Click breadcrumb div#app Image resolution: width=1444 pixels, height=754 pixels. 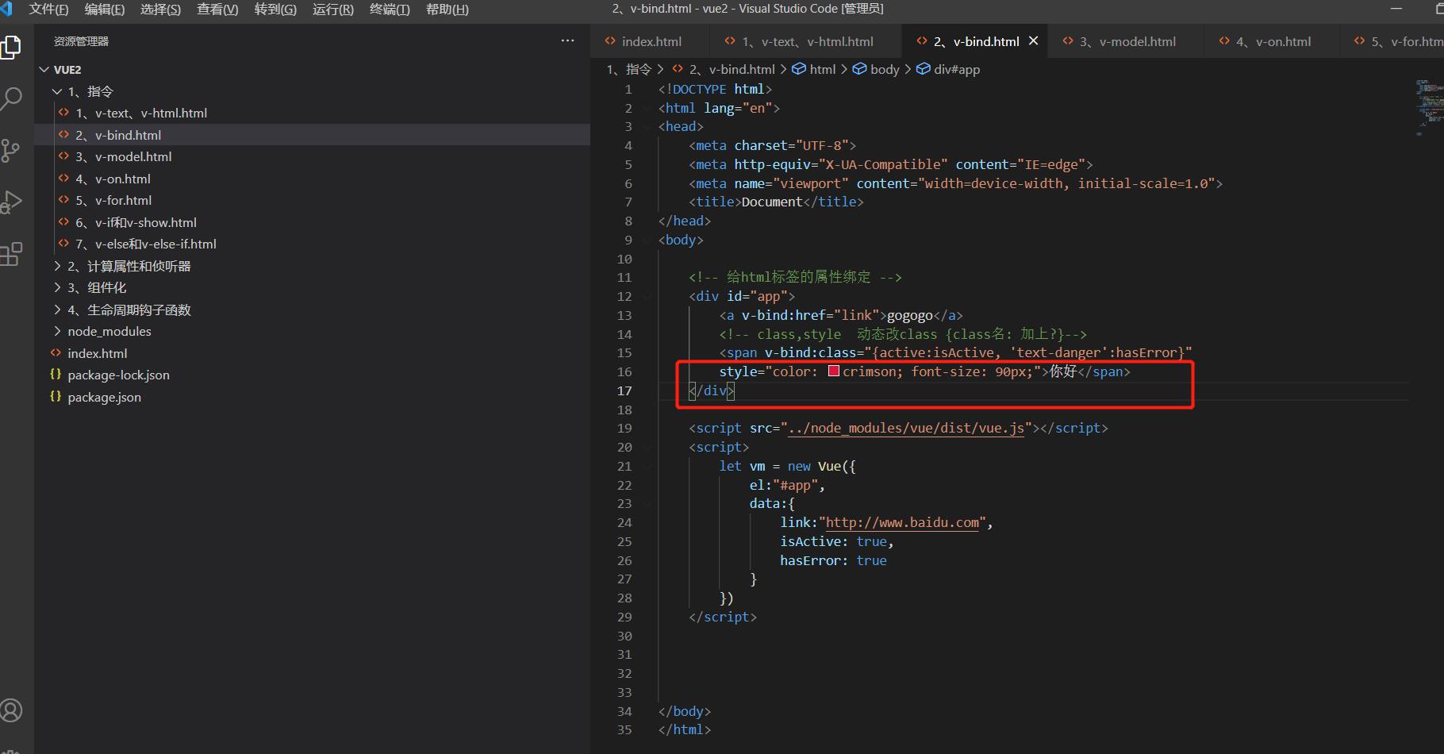948,69
